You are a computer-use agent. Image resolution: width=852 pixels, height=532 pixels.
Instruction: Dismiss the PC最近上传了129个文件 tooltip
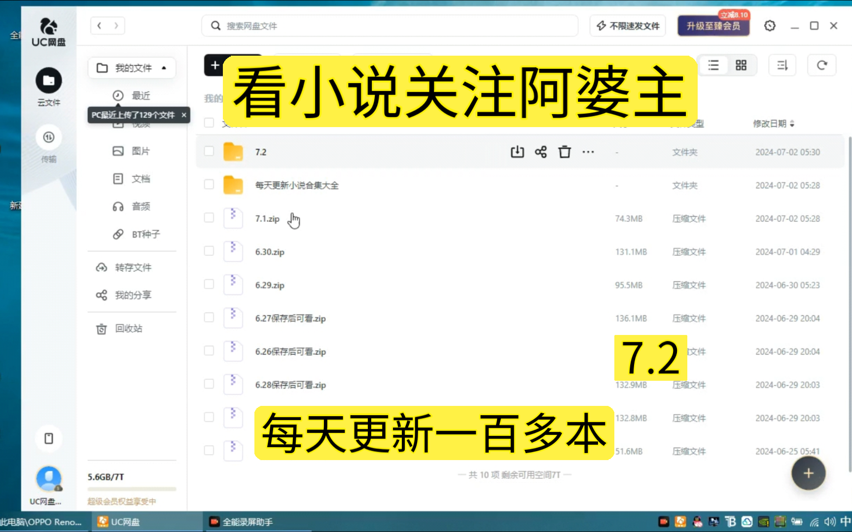pyautogui.click(x=184, y=115)
